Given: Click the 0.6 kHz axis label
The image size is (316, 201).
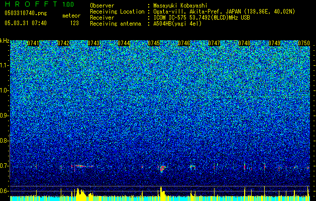Looking at the screenshot, I should point(5,191).
